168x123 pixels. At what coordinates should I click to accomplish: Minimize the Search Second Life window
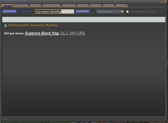tap(162, 2)
